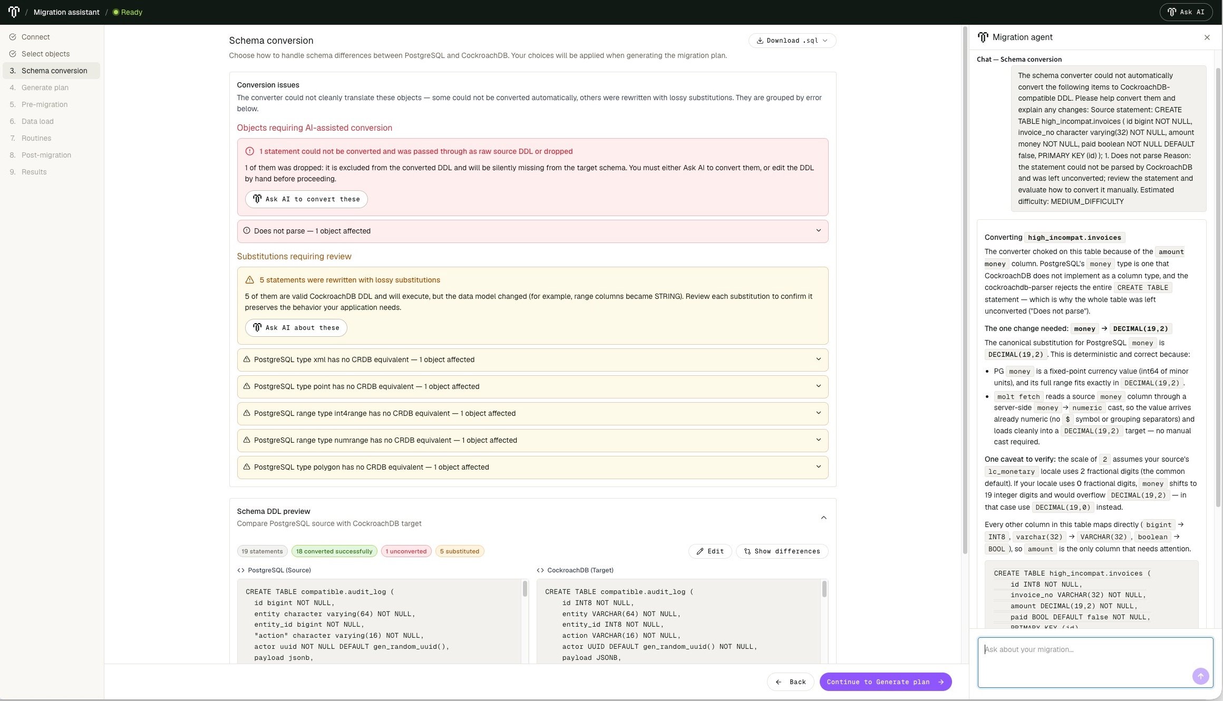Expand the polygon type issue row
The width and height of the screenshot is (1223, 701).
(x=532, y=467)
